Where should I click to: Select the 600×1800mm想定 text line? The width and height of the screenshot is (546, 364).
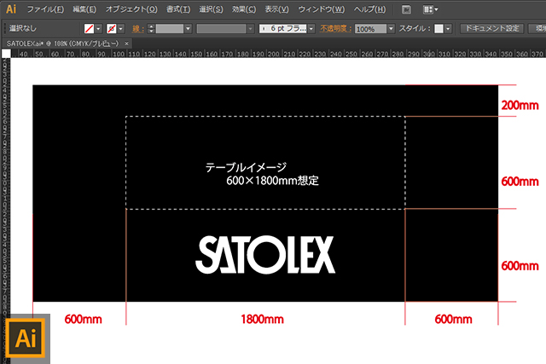(x=272, y=181)
